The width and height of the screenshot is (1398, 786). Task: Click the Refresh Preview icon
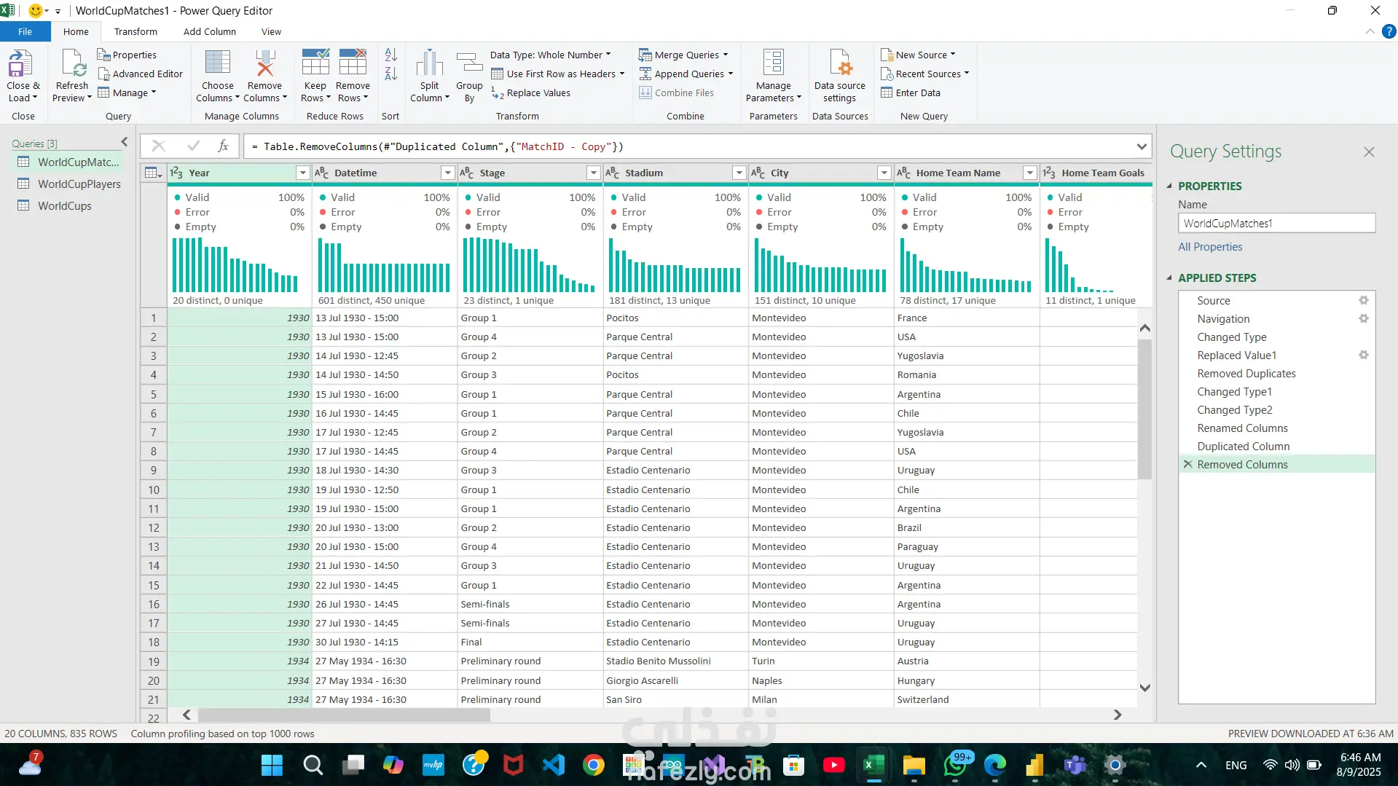[73, 64]
